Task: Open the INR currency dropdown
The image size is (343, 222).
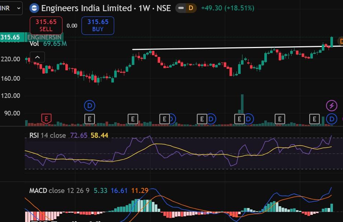Action: 10,8
